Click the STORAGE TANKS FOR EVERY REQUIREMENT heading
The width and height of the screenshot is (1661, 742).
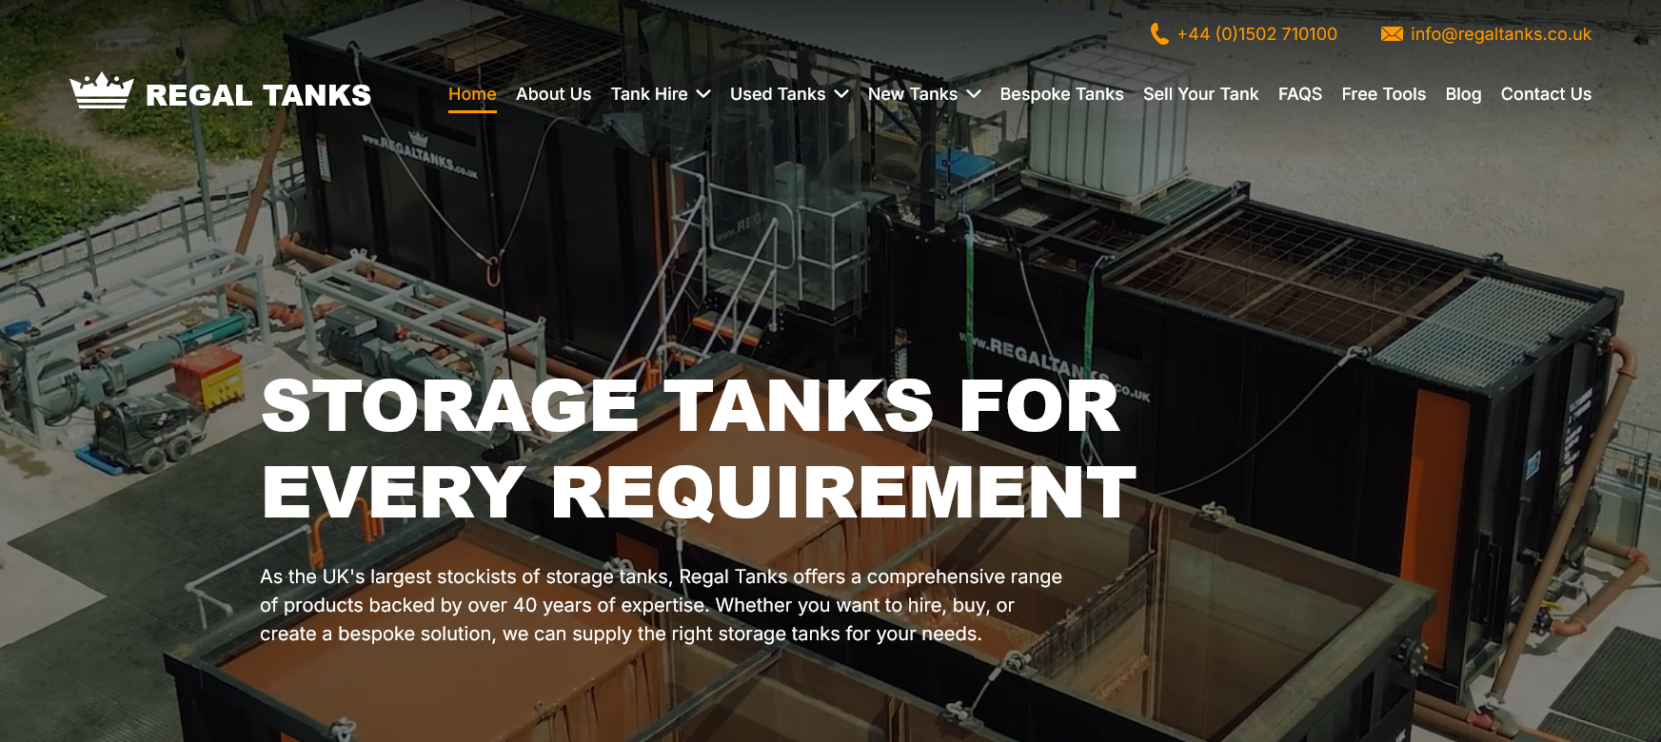(x=700, y=448)
